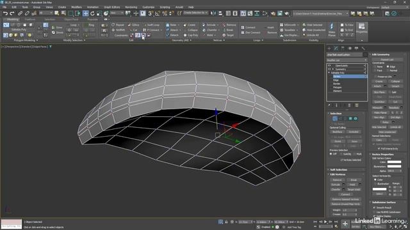
Task: Click Remove modifier trash icon
Action: pos(349,105)
